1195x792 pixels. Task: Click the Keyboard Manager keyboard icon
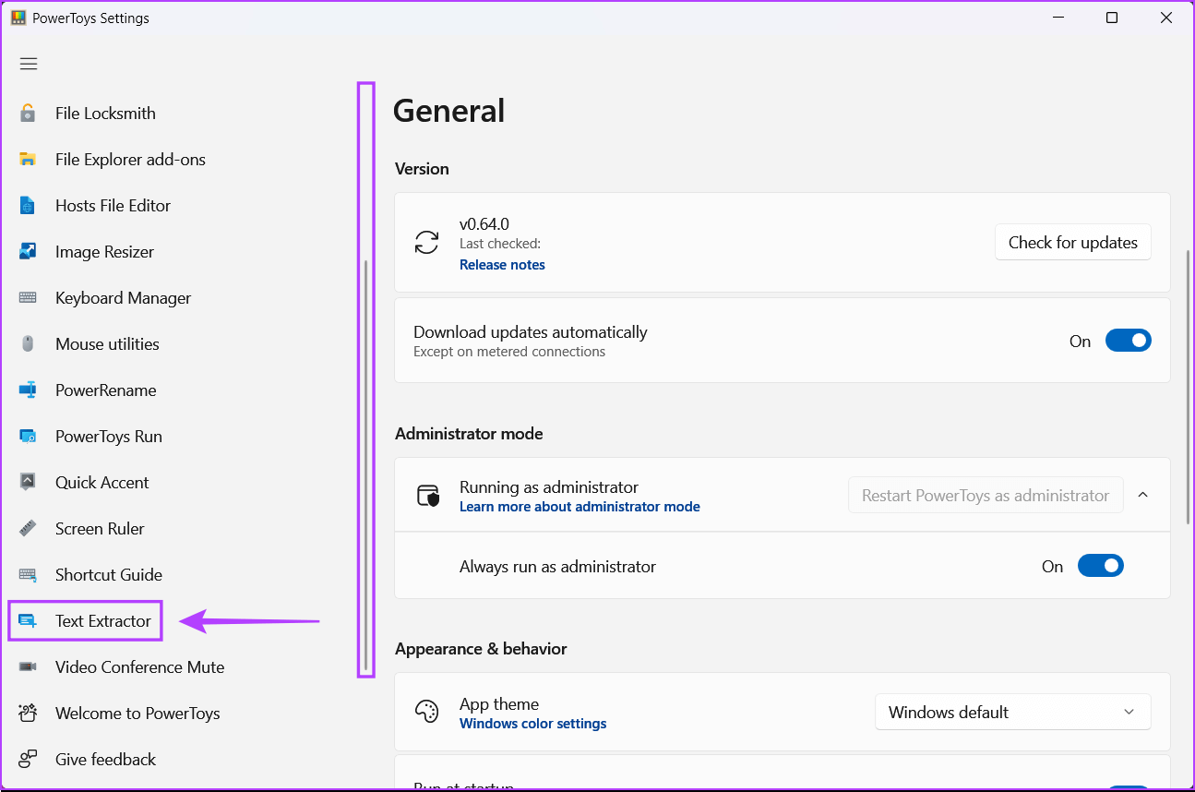tap(28, 298)
